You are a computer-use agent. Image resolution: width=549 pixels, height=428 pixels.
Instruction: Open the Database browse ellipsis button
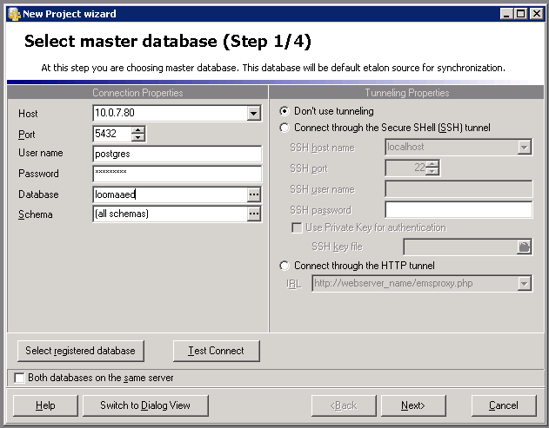tap(254, 194)
